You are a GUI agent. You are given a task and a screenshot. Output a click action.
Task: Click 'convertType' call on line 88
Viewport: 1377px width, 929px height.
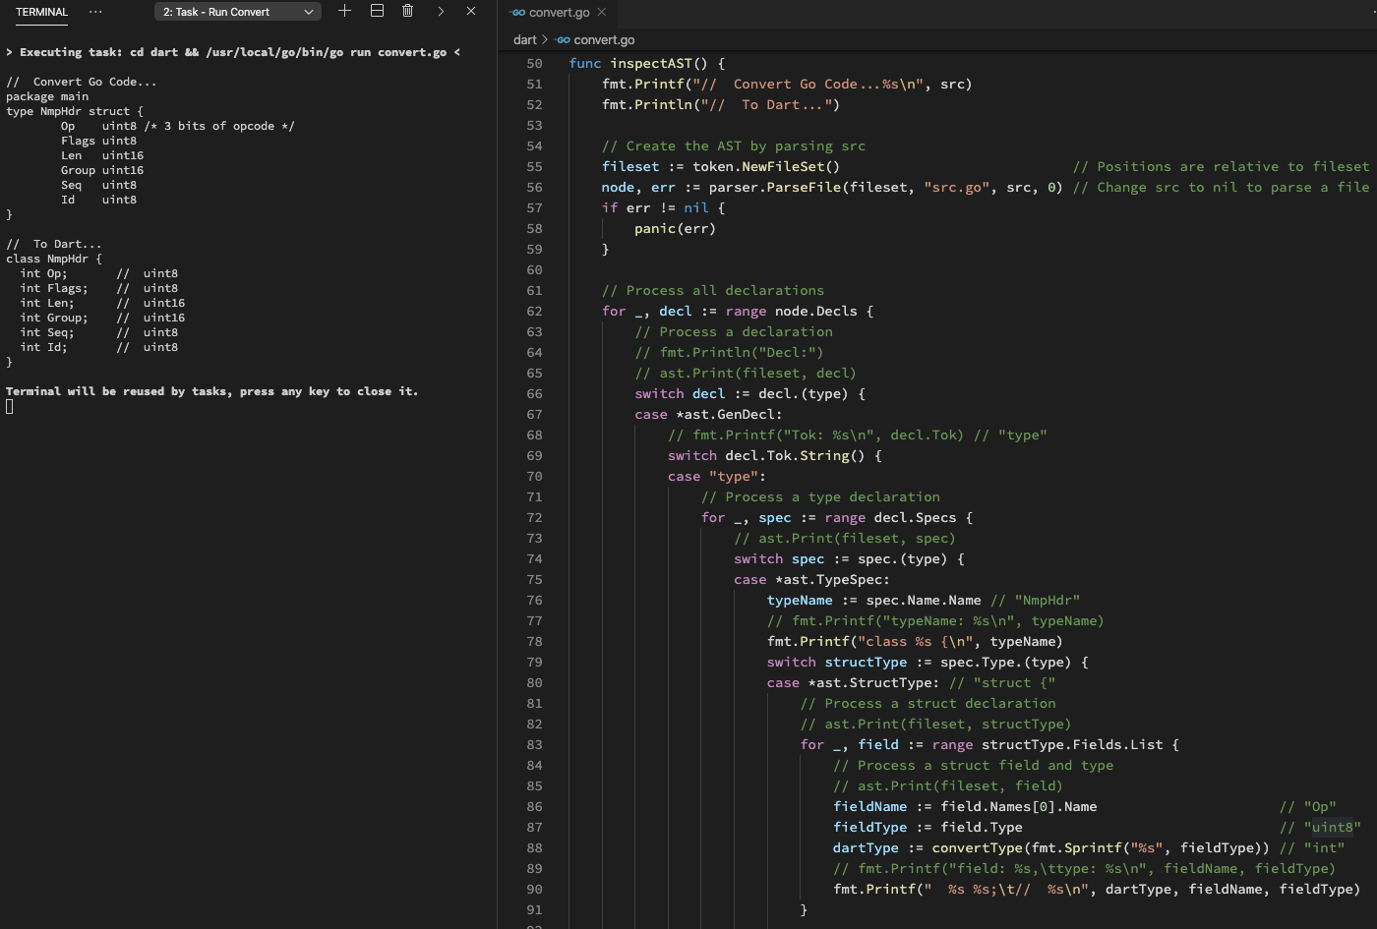(x=978, y=848)
